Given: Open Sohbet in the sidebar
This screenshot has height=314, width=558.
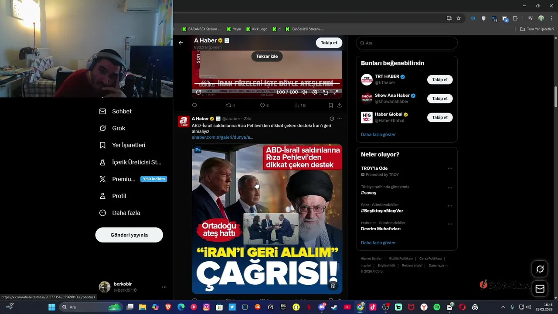Looking at the screenshot, I should (x=116, y=111).
